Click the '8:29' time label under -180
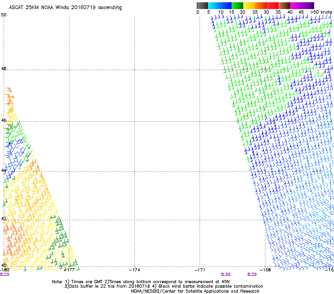Screen dimensions: 334x294 click(x=5, y=275)
